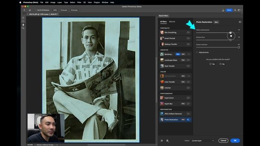Image resolution: width=260 pixels, height=146 pixels.
Task: Enable the Skin Smoothing toggle
Action: (188, 32)
